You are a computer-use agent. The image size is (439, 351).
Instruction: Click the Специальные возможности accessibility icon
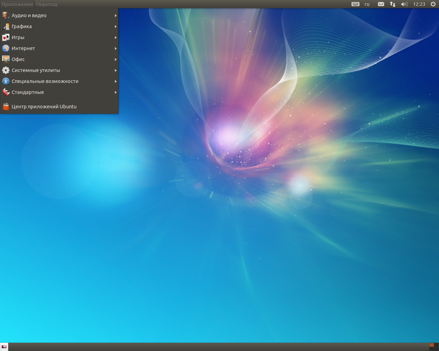(6, 81)
